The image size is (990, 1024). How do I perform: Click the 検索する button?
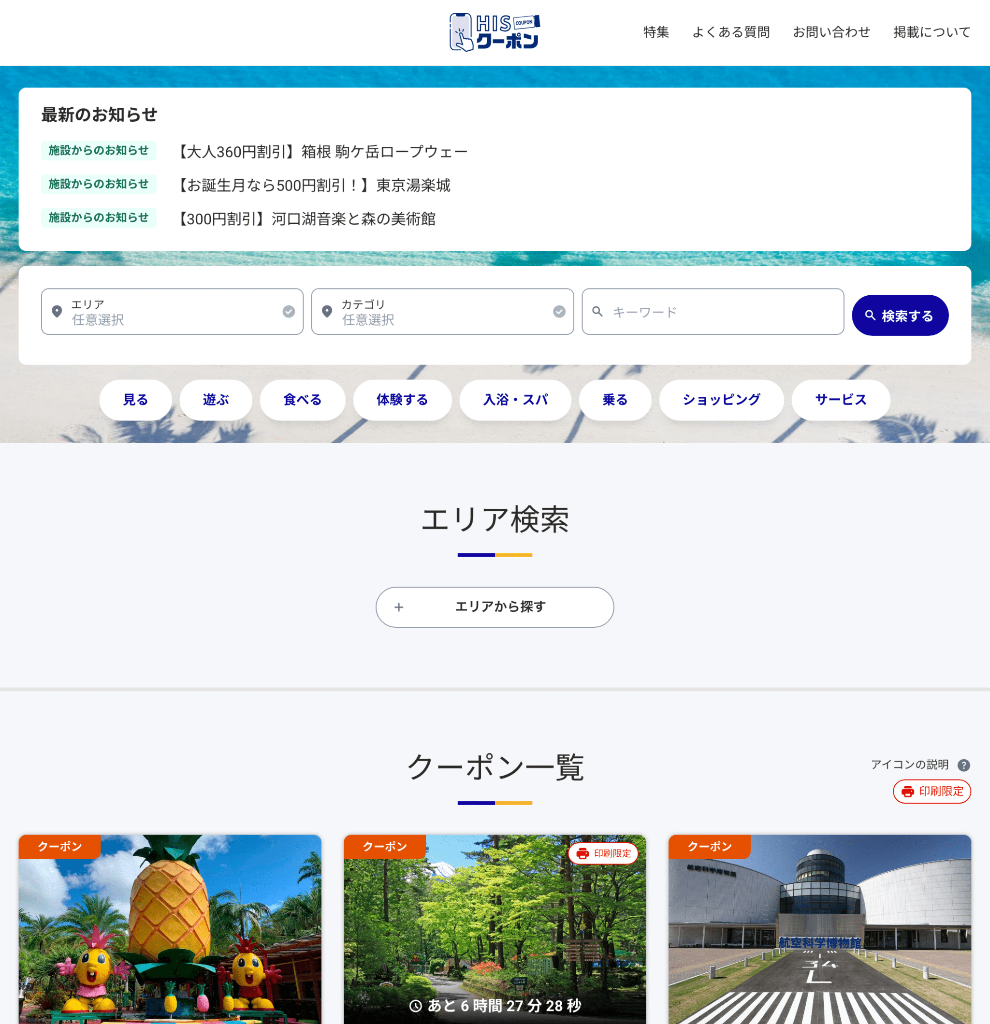pyautogui.click(x=900, y=316)
